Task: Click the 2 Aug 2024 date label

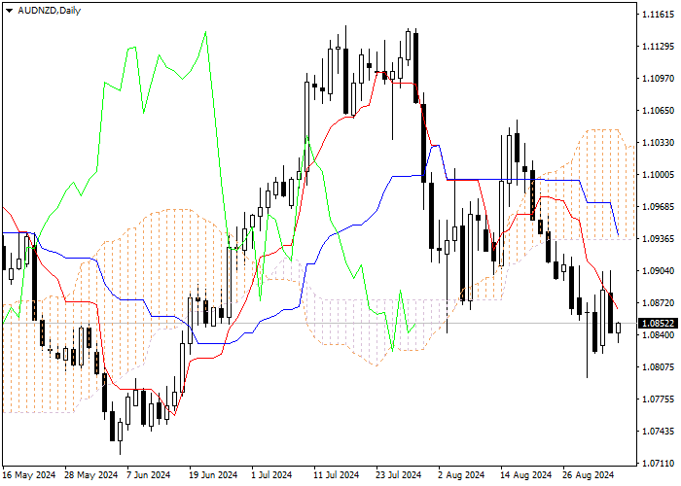Action: [461, 475]
